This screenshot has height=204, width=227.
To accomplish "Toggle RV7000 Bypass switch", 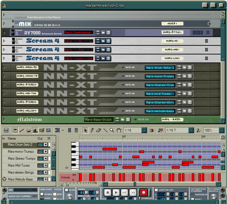I will (13, 32).
